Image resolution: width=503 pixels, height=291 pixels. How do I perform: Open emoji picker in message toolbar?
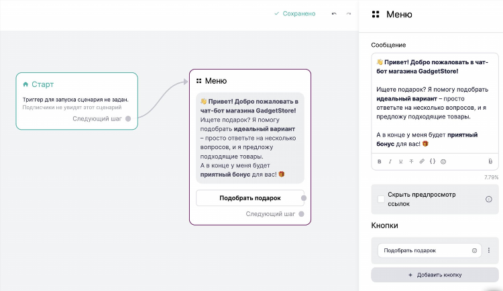[x=443, y=162]
